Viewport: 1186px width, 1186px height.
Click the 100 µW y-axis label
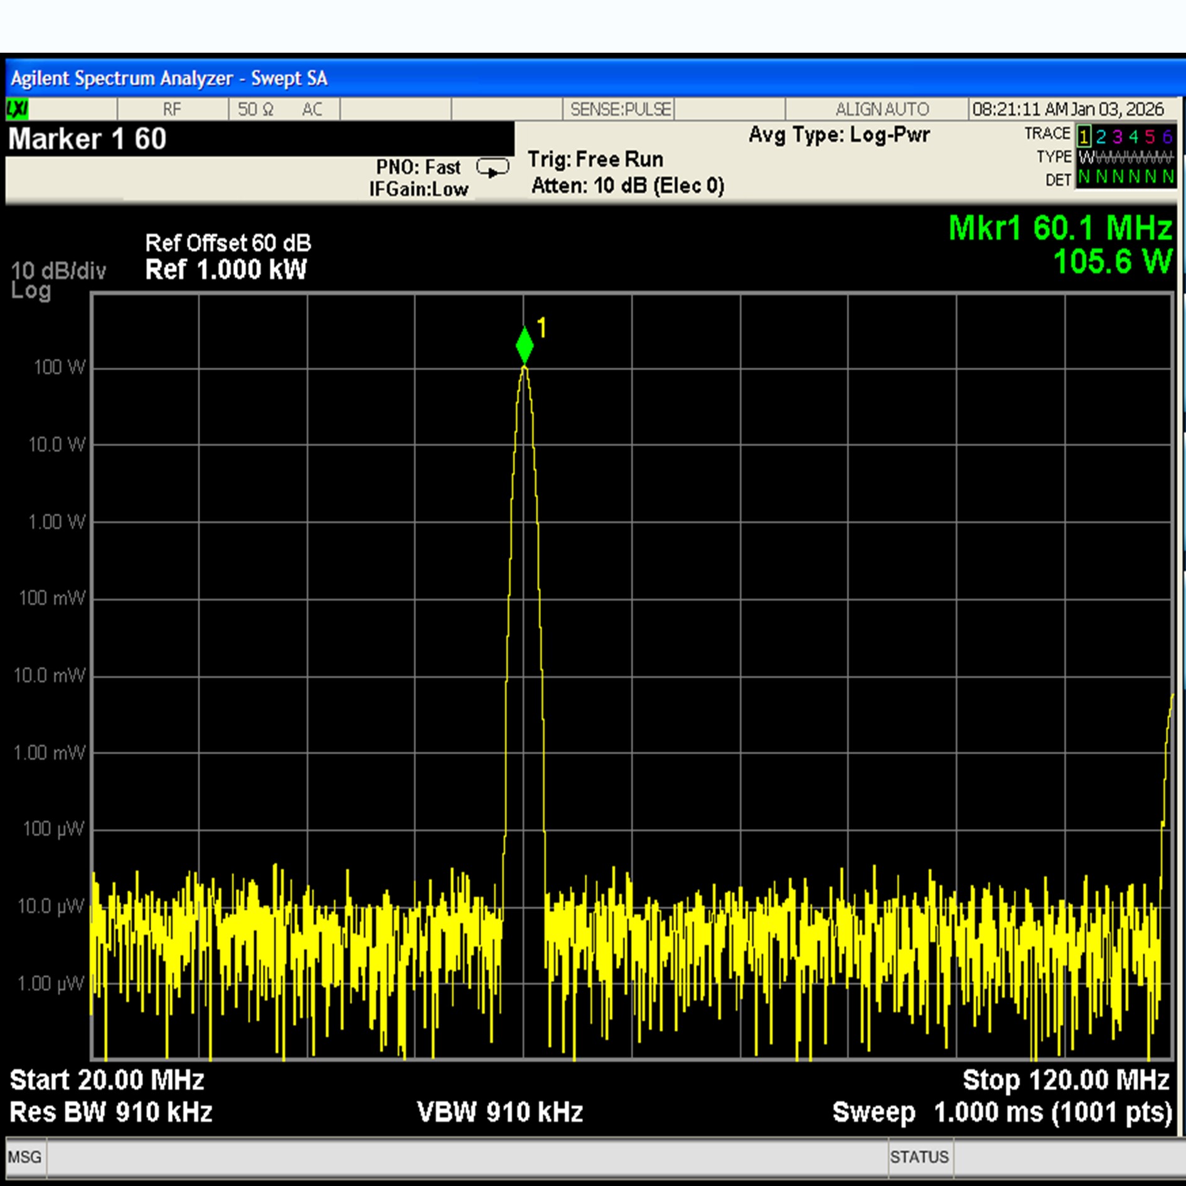pos(53,829)
